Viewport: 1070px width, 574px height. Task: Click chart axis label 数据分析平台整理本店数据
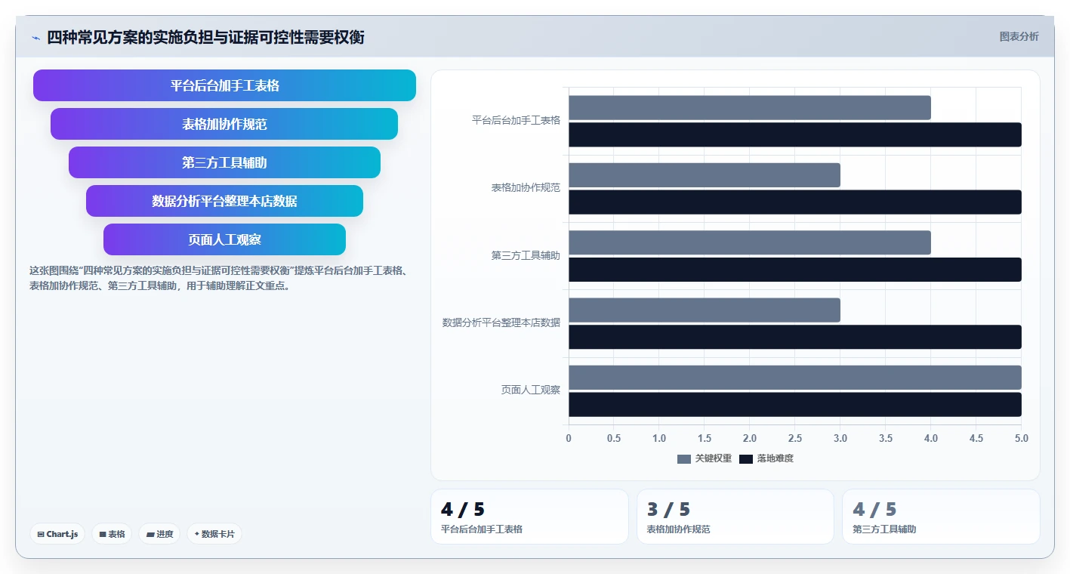pos(501,322)
